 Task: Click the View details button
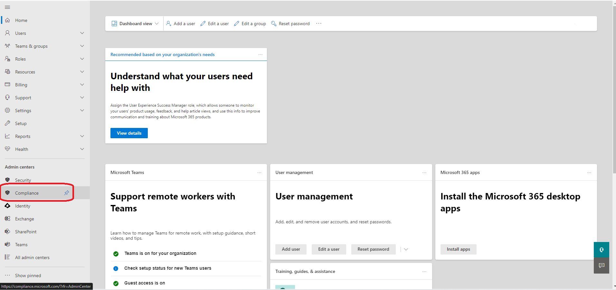coord(129,133)
